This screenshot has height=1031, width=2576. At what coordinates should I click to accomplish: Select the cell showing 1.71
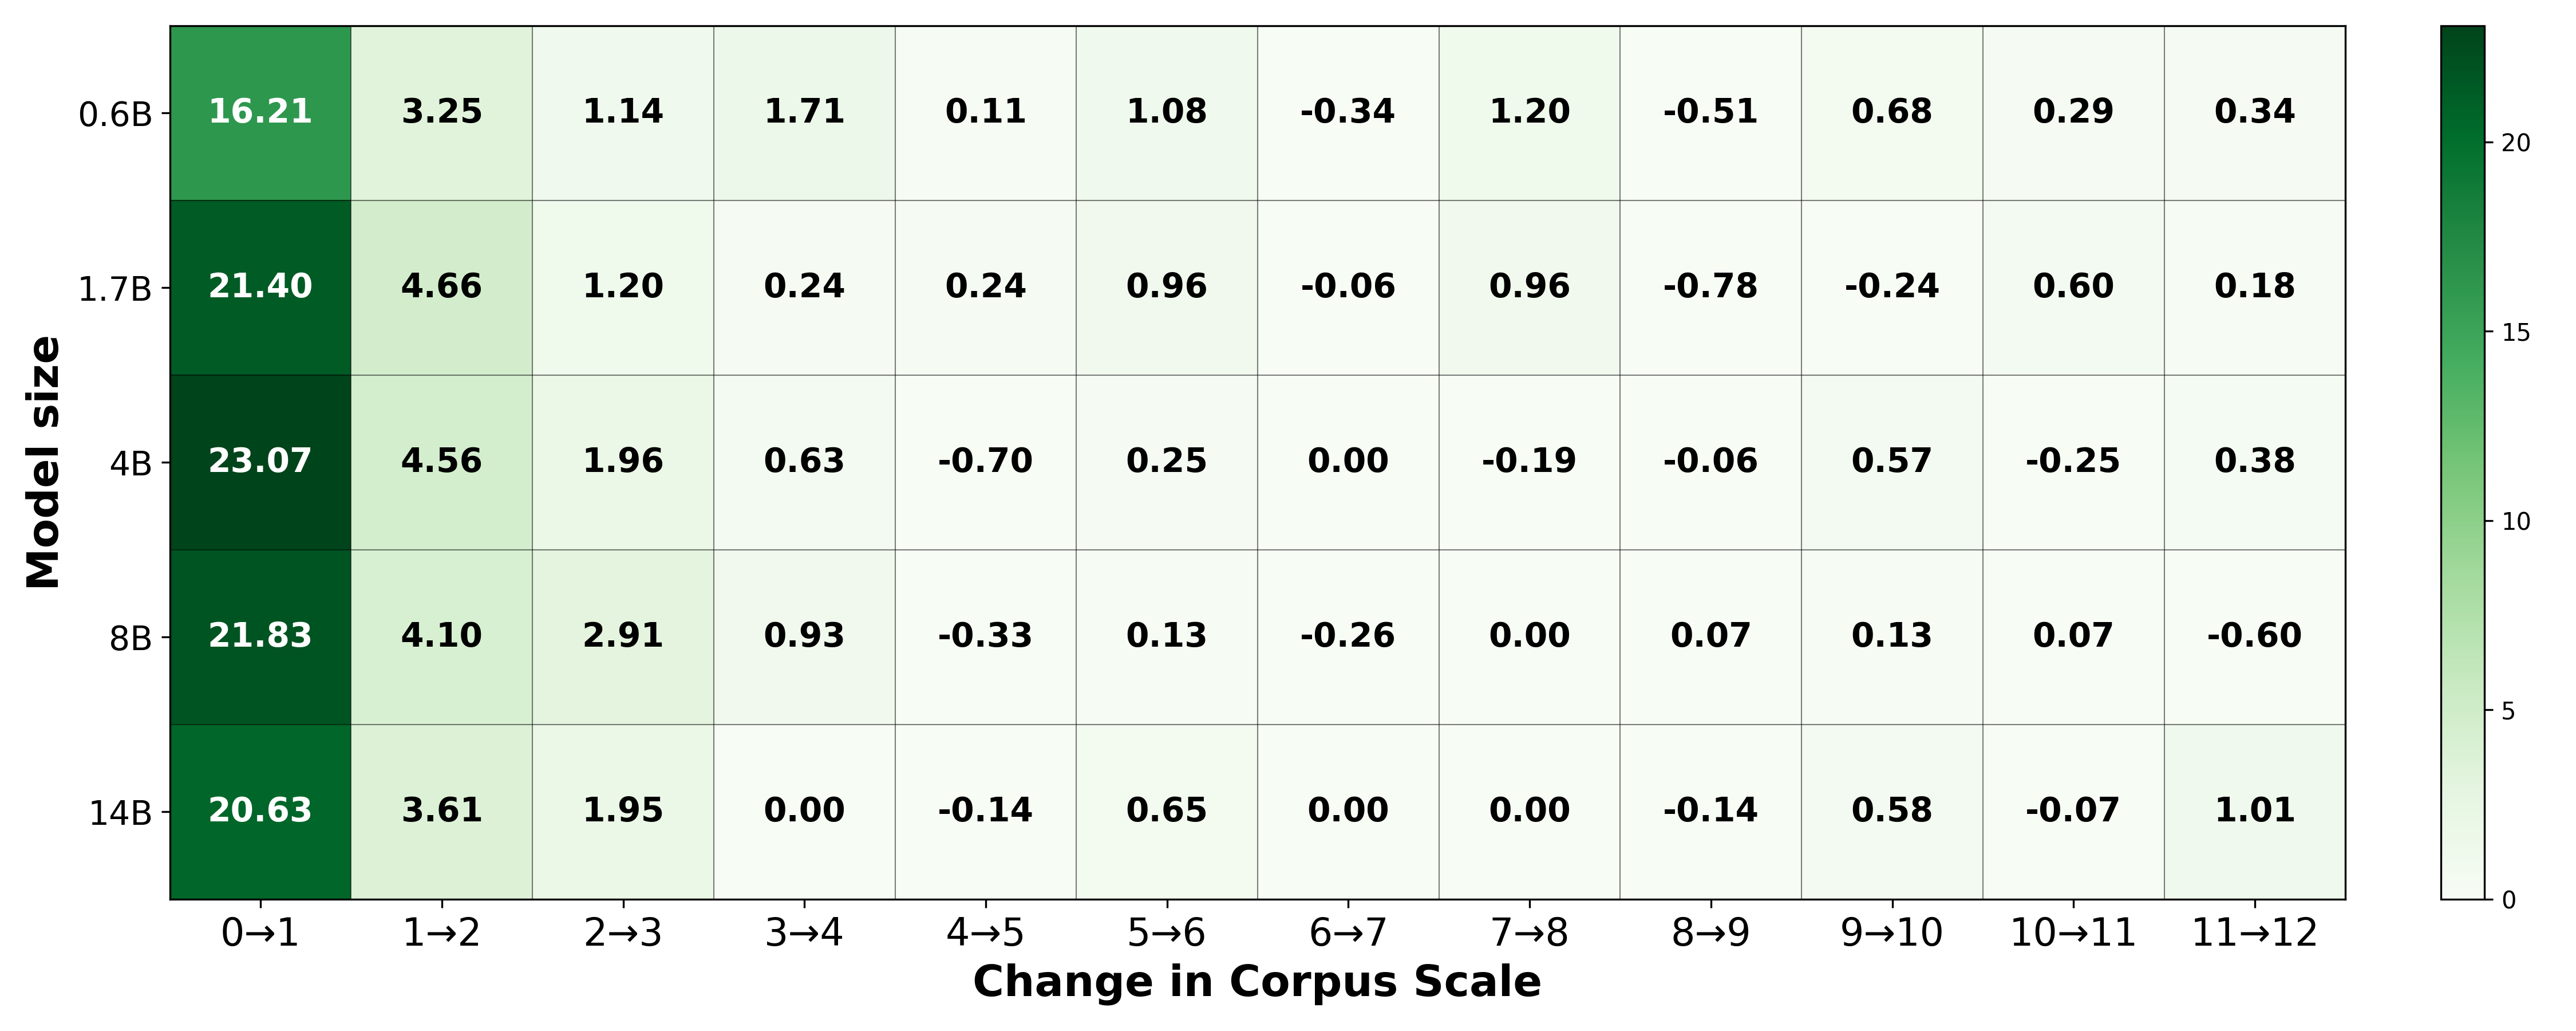[804, 111]
